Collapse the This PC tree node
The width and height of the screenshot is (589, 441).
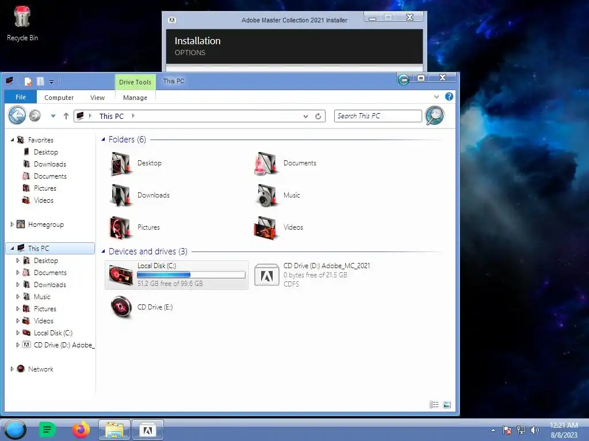(13, 248)
